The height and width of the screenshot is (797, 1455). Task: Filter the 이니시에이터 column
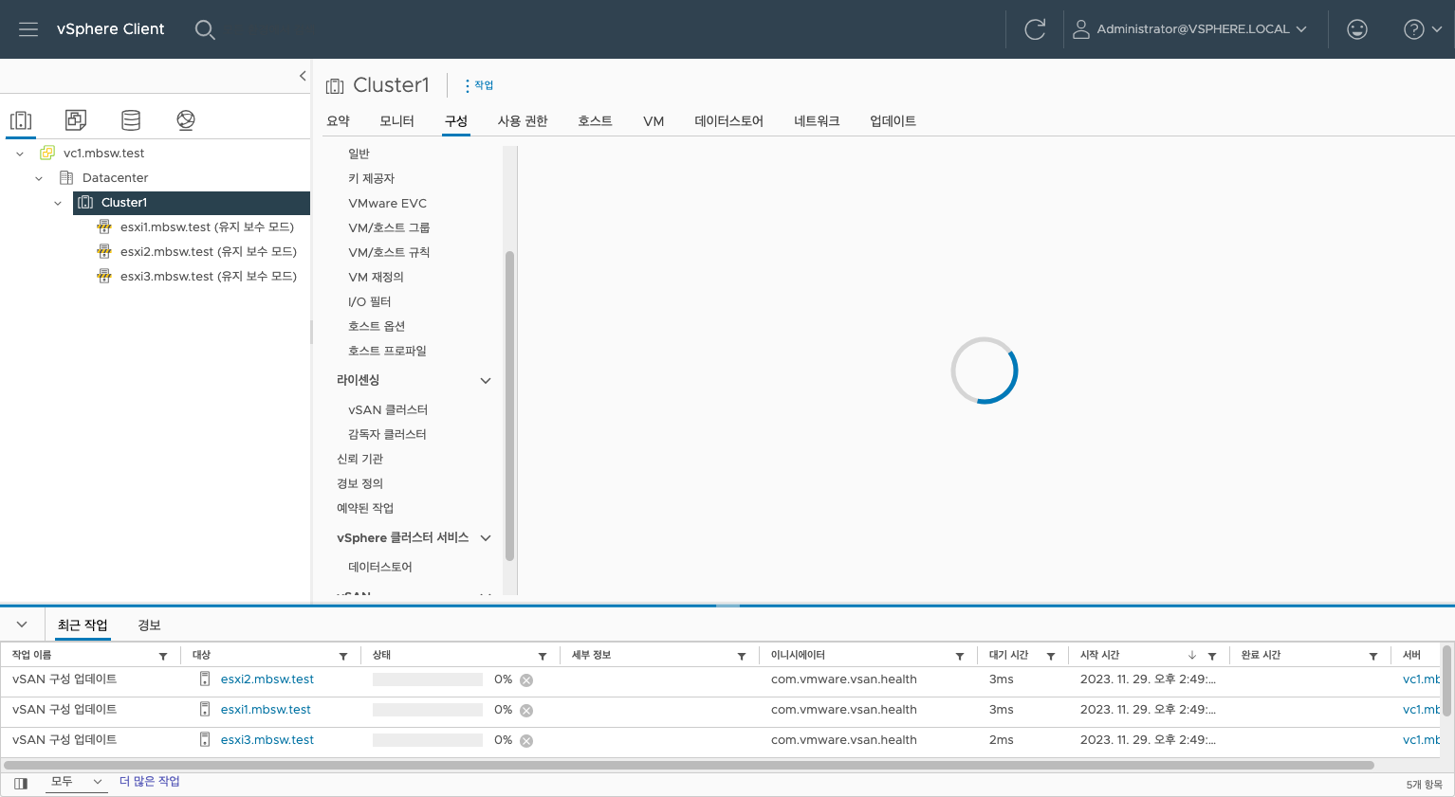pos(960,656)
